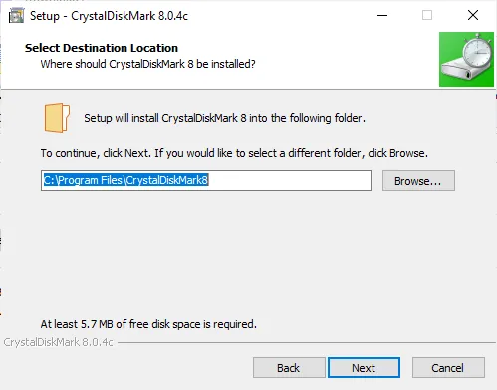
Task: Go Back to the previous setup step
Action: (289, 368)
